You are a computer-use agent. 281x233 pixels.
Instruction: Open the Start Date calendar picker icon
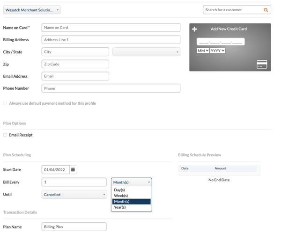pos(73,169)
